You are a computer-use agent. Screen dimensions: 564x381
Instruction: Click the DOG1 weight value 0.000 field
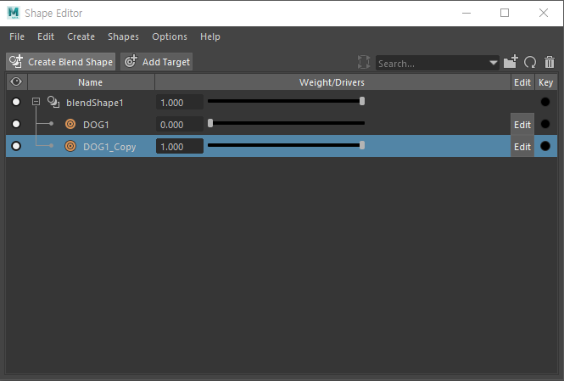[180, 125]
